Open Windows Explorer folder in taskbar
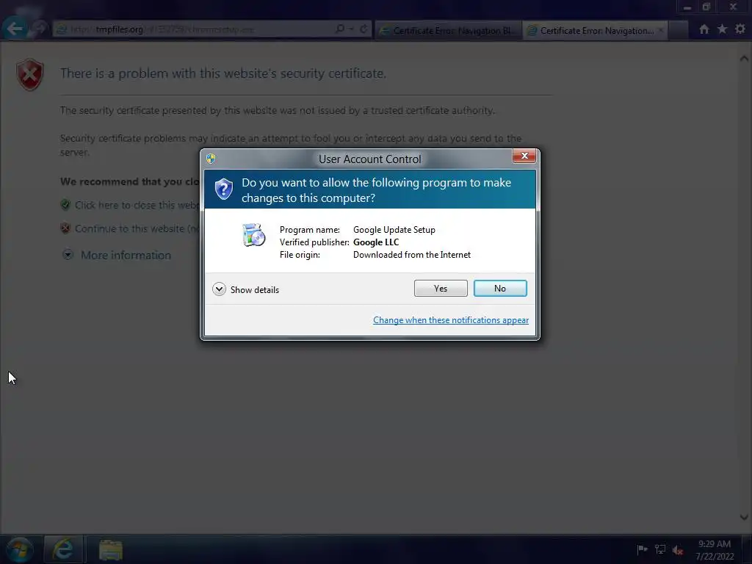Viewport: 752px width, 564px height. tap(111, 549)
